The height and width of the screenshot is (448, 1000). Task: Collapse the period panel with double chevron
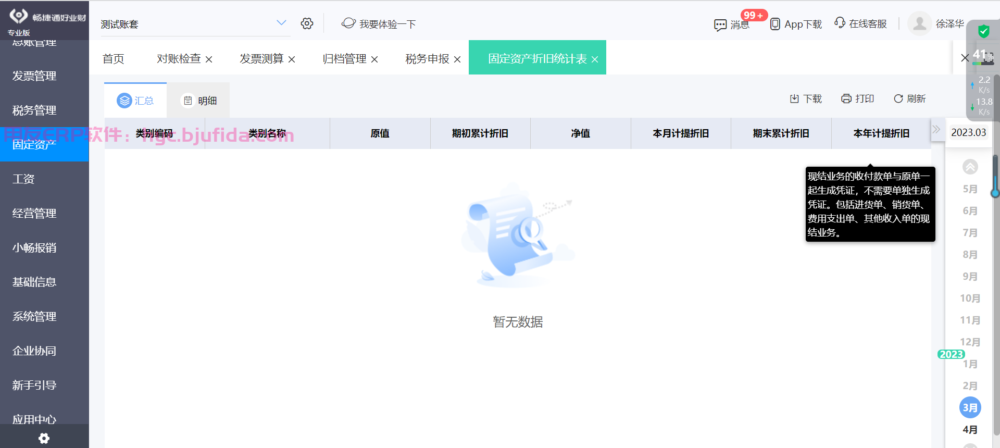tap(936, 129)
